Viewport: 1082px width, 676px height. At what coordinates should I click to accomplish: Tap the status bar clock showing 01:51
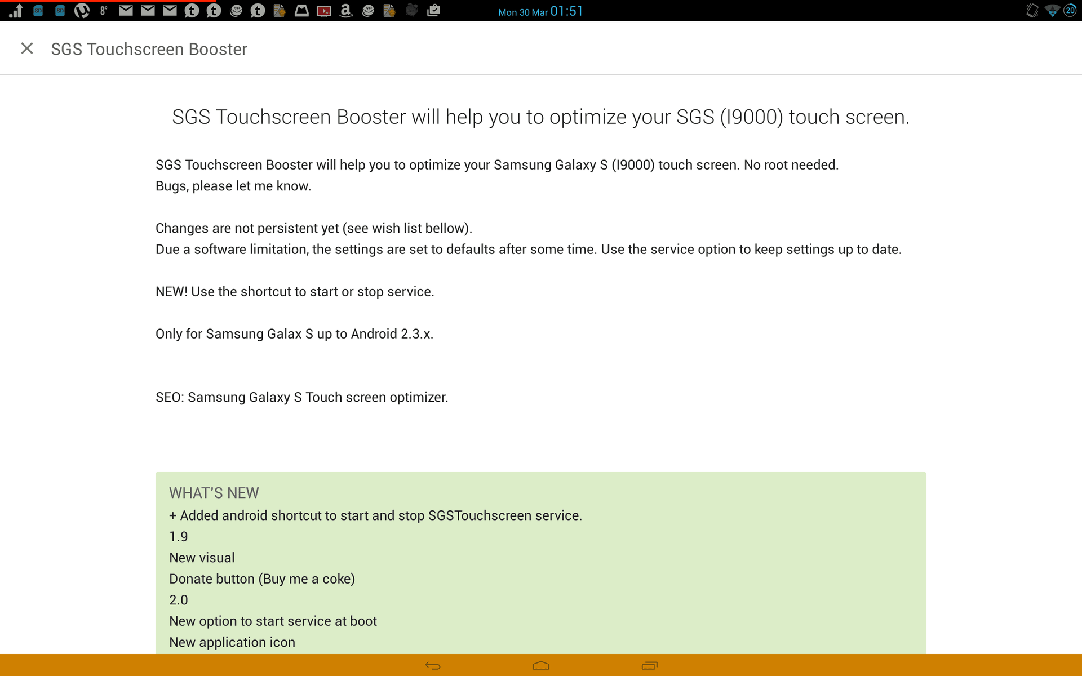click(566, 11)
